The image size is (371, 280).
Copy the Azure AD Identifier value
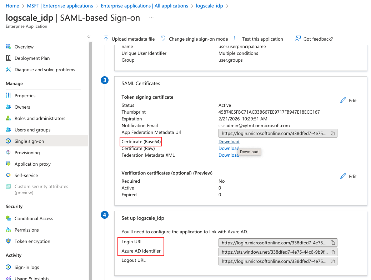333,252
